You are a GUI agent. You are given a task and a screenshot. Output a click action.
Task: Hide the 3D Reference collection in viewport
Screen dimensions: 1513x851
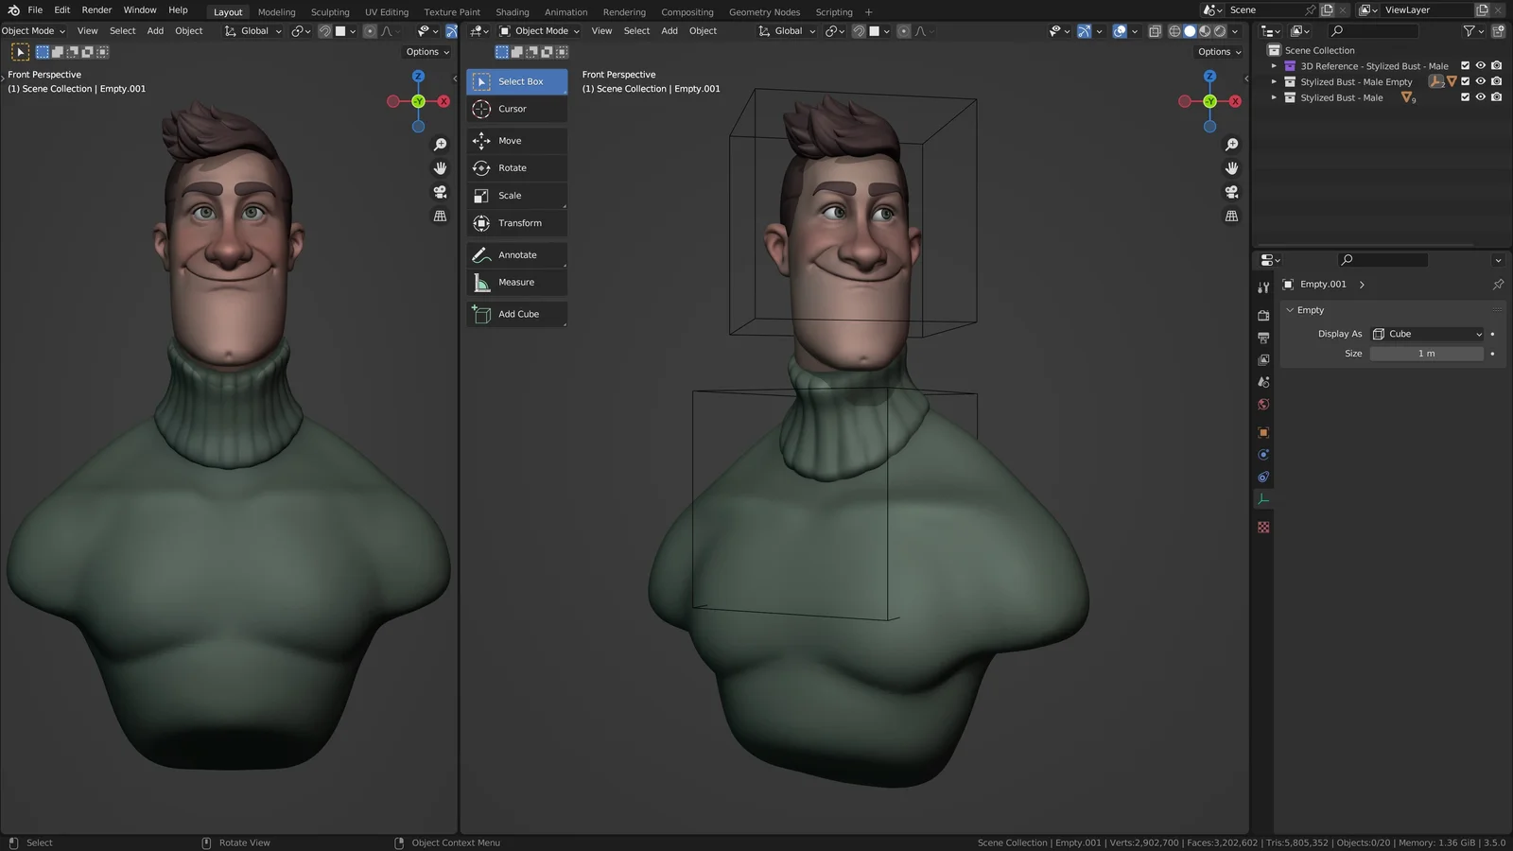point(1480,65)
